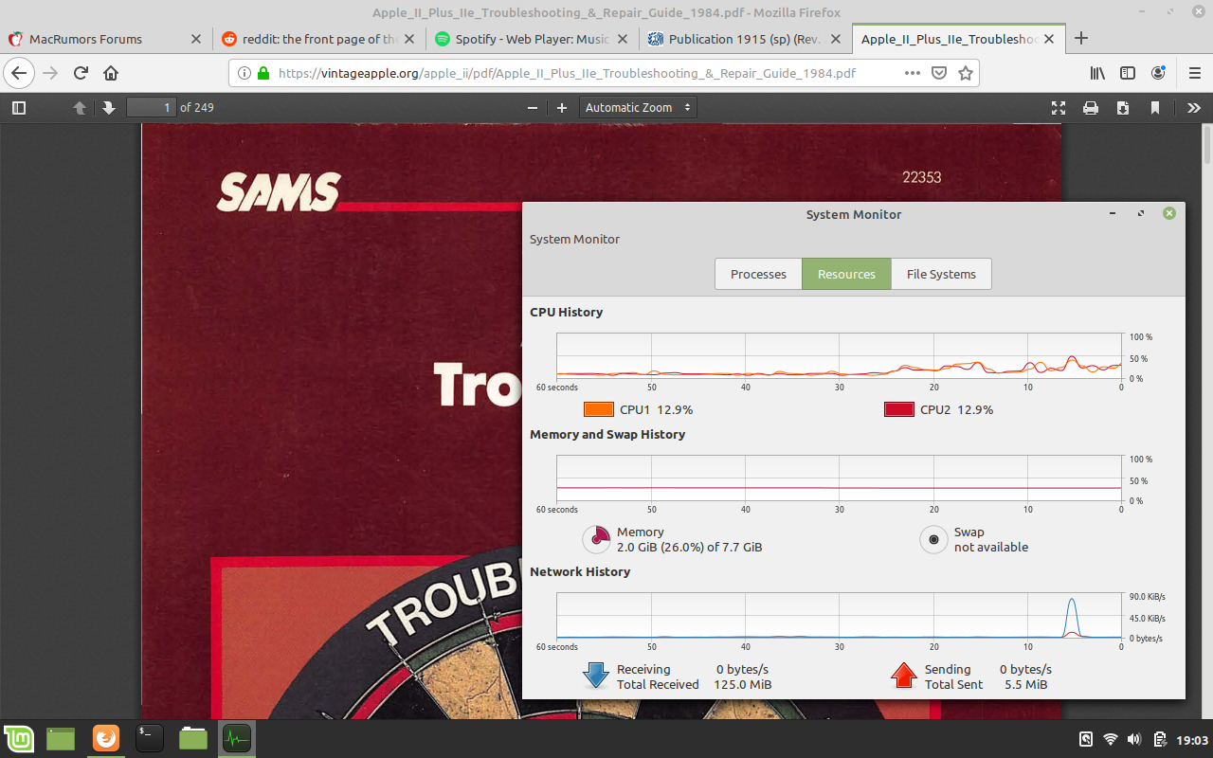The height and width of the screenshot is (758, 1213).
Task: Download the PDF file
Action: pos(1123,108)
